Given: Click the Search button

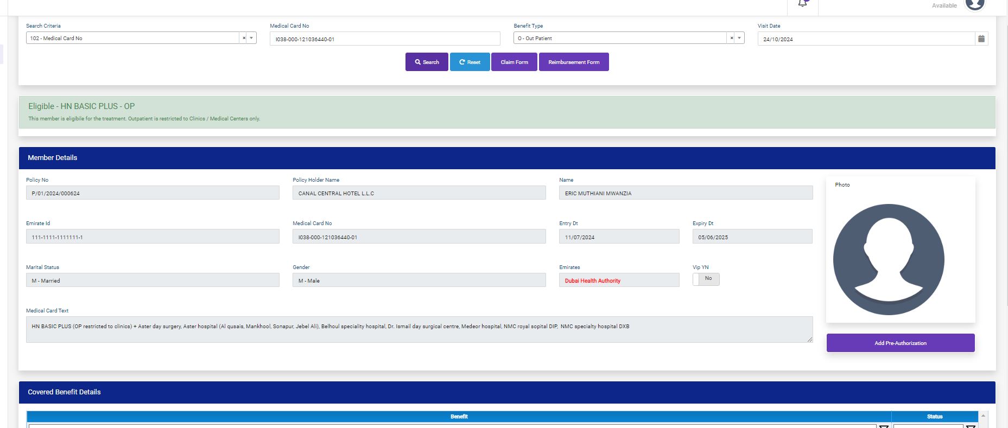Looking at the screenshot, I should pos(427,62).
